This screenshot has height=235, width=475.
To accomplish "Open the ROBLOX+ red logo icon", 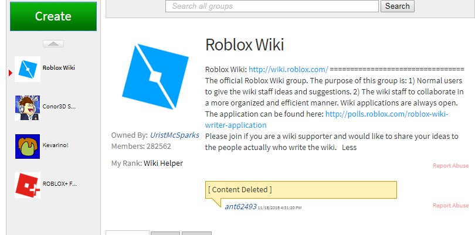I will pyautogui.click(x=28, y=185).
